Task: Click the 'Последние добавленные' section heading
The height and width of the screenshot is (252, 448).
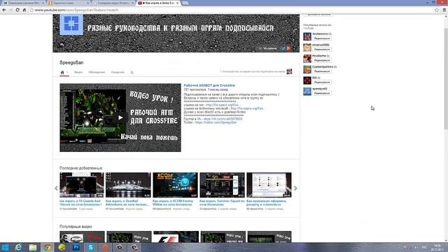Action: 81,168
